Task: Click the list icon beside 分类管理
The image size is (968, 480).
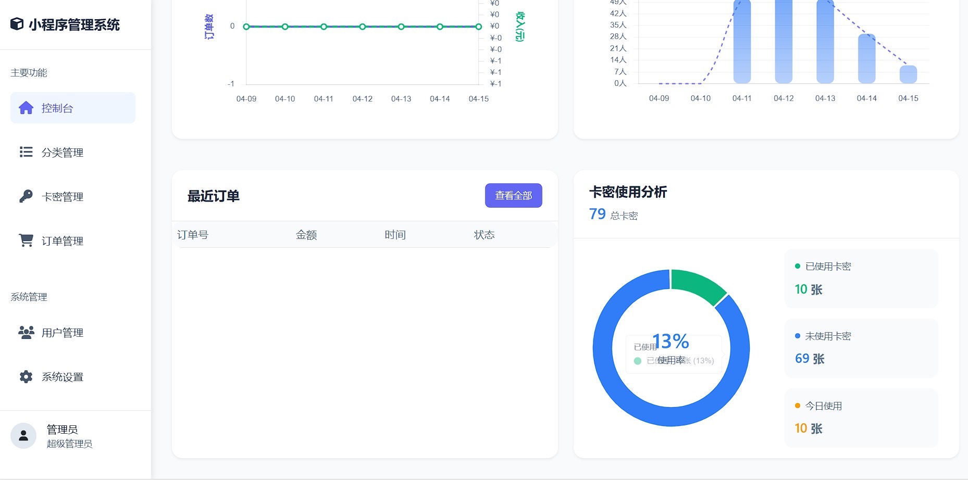Action: pos(26,152)
